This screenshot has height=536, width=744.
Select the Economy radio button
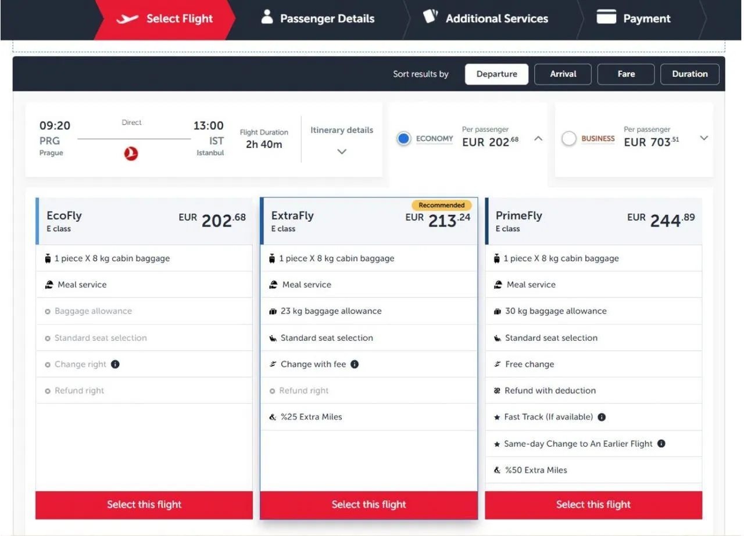point(403,139)
